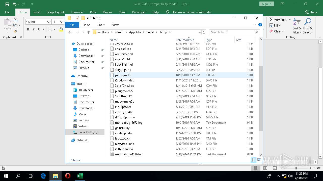The width and height of the screenshot is (323, 181).
Task: Click the Explorer Back arrow
Action: coord(70,32)
